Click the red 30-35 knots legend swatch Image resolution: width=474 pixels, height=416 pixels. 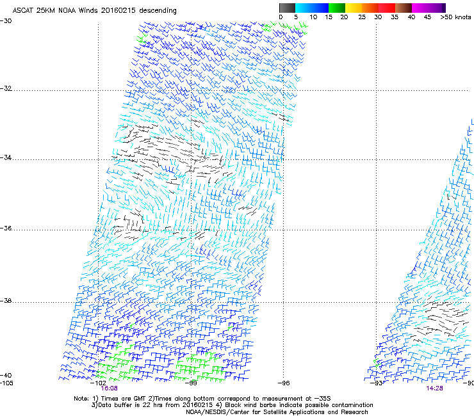pyautogui.click(x=388, y=8)
